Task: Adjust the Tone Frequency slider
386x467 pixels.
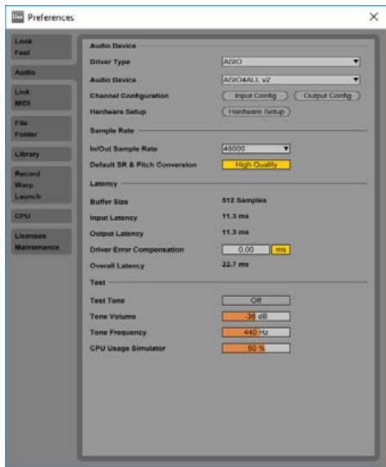Action: (257, 332)
